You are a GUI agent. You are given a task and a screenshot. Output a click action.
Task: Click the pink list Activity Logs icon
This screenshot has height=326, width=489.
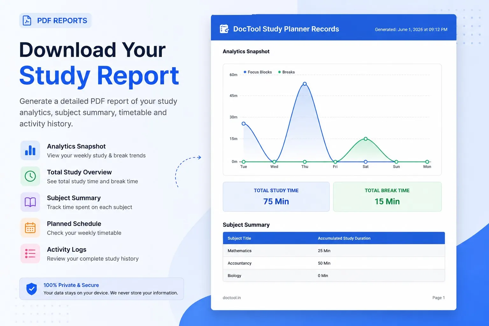[30, 253]
